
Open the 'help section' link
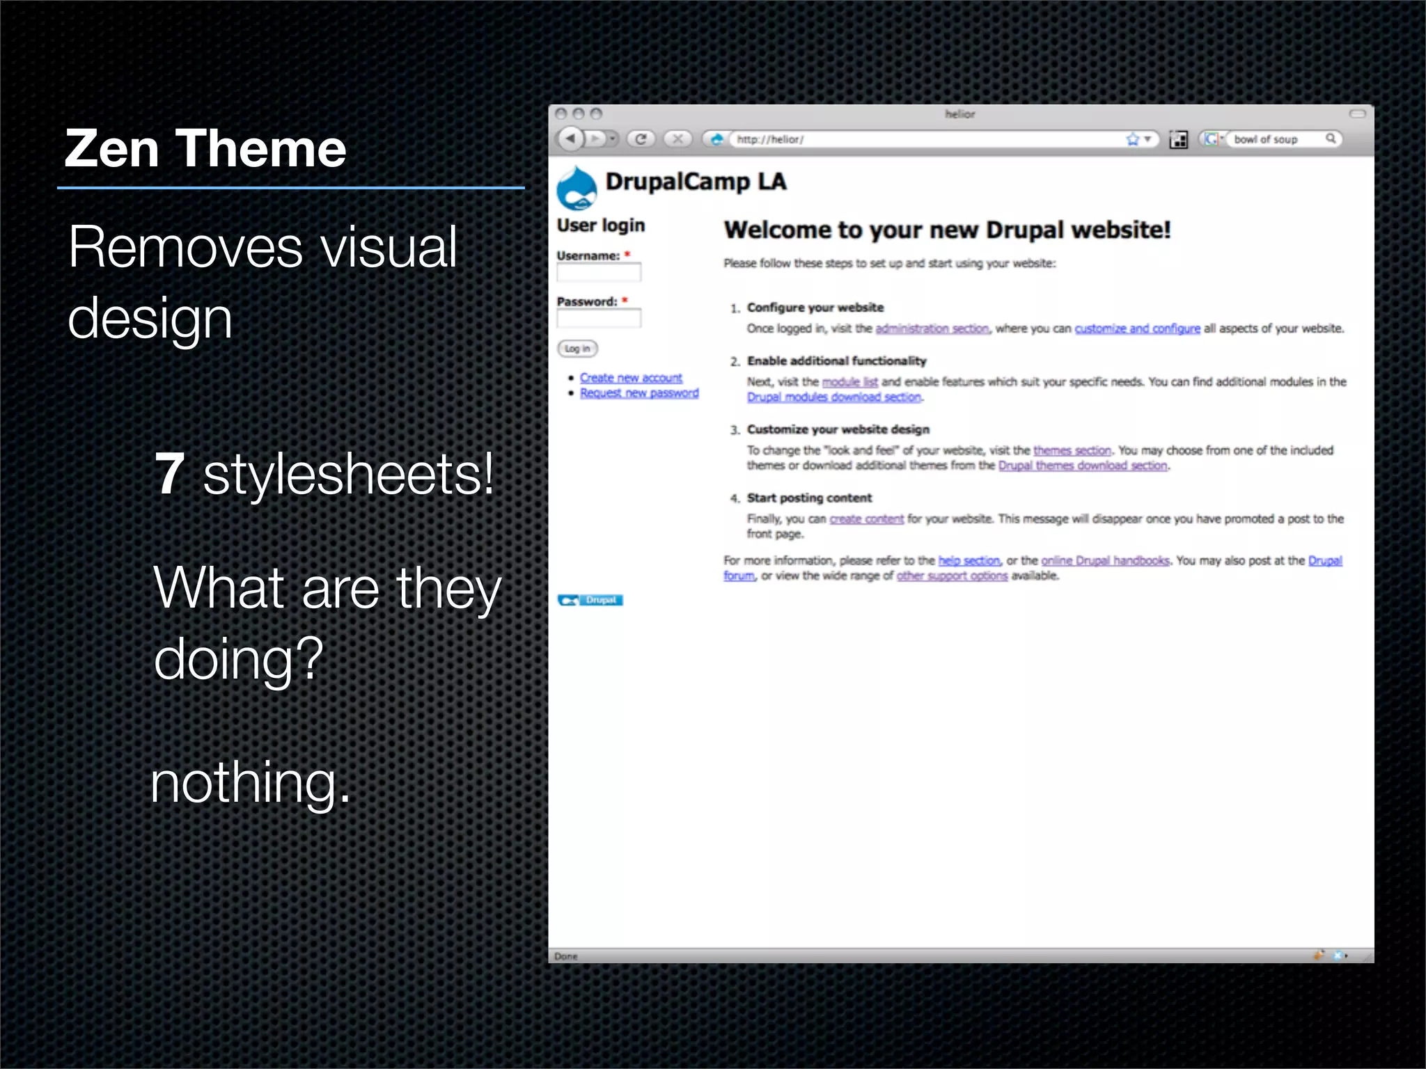(x=969, y=560)
